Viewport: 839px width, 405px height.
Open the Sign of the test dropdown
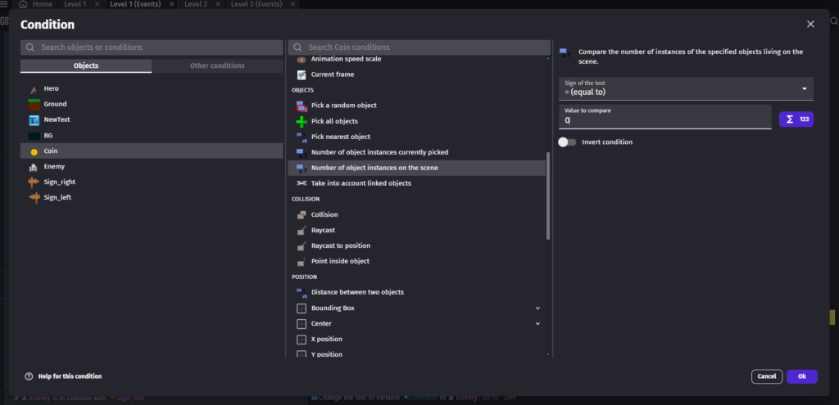[x=686, y=88]
